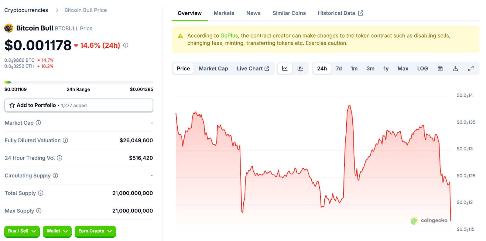Click the breadcrumb chevron separator

[x=57, y=10]
